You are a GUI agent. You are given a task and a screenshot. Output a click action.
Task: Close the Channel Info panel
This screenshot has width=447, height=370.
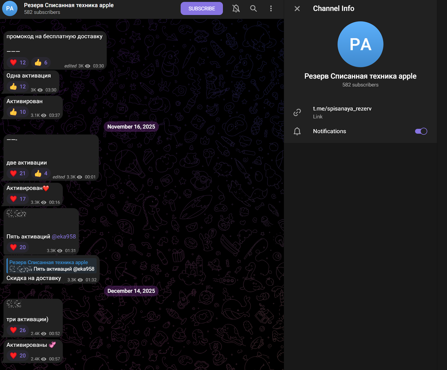tap(297, 9)
